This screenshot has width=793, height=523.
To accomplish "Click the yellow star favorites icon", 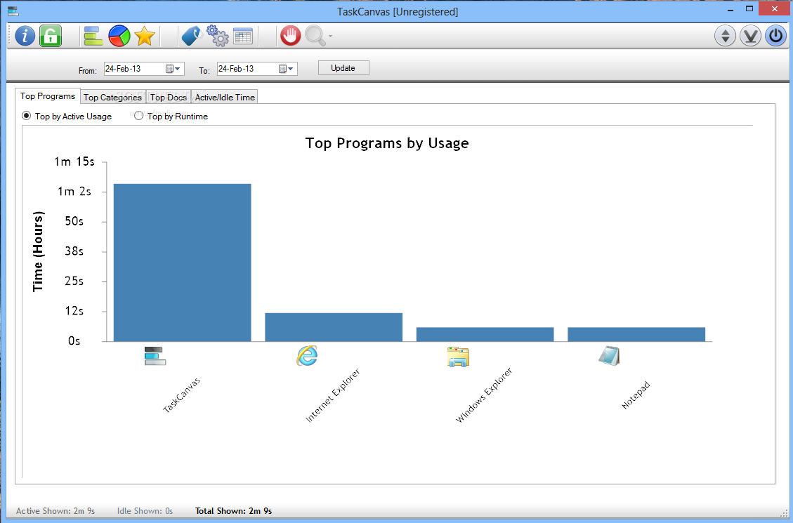I will click(x=145, y=36).
